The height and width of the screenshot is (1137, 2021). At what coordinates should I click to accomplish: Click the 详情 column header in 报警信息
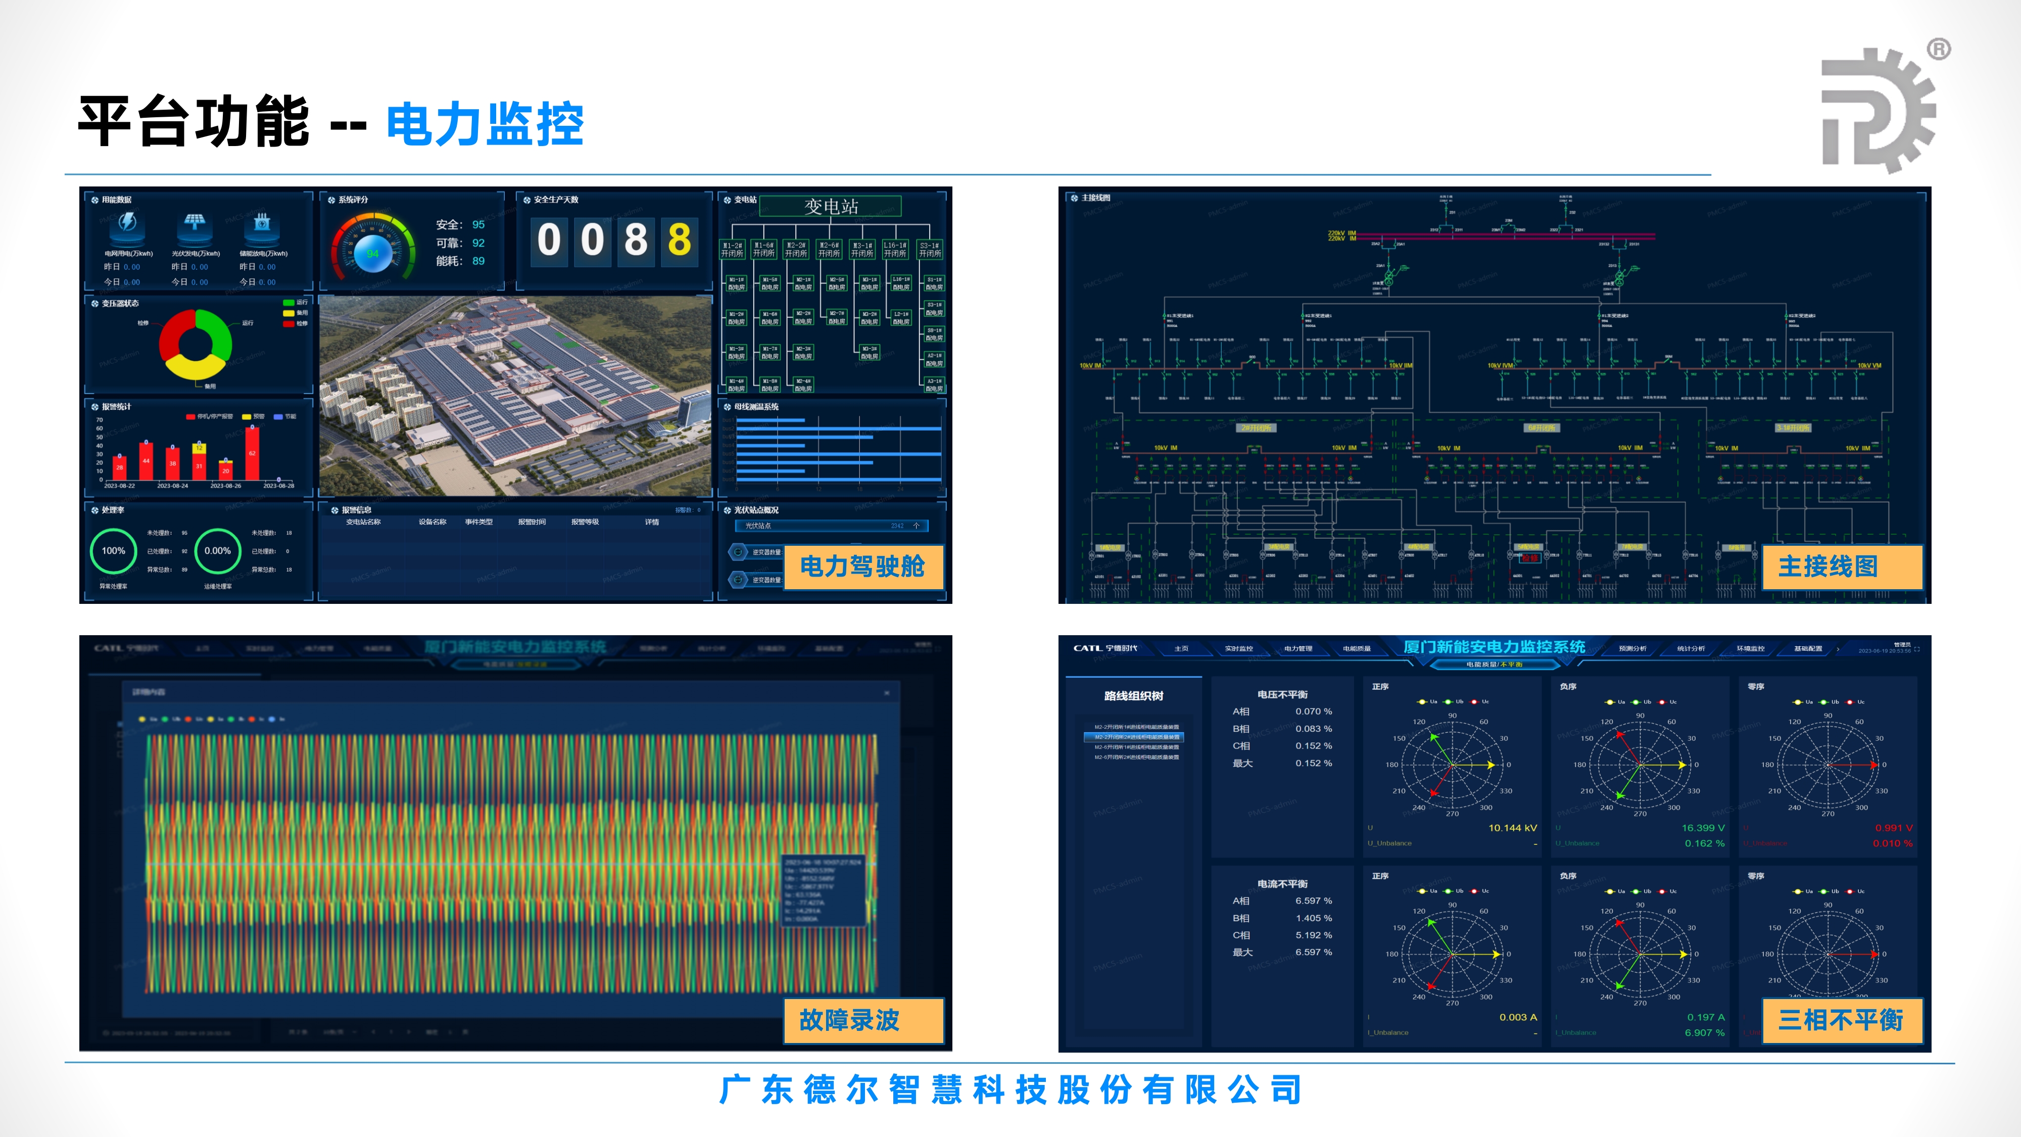[652, 522]
